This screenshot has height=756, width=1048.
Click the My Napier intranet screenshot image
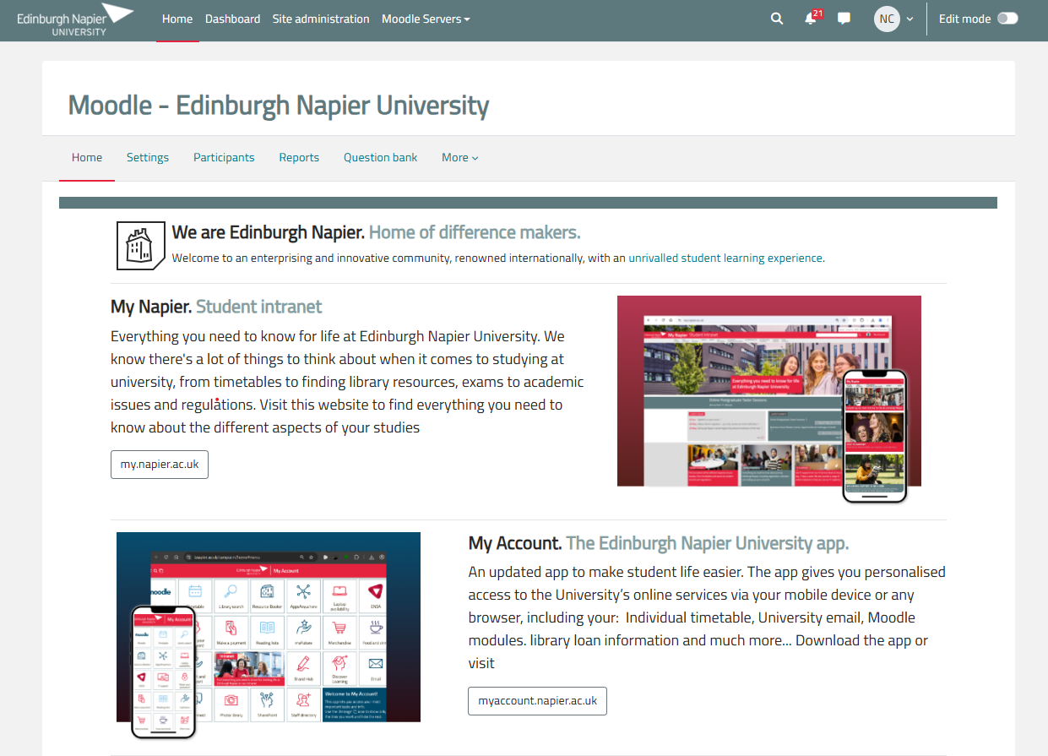[x=768, y=393]
